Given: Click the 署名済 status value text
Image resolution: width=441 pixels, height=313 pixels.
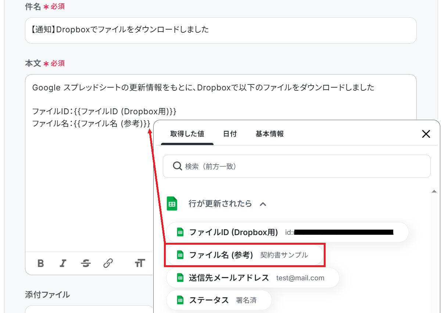Looking at the screenshot, I should 246,300.
